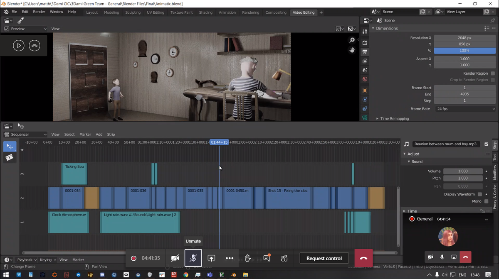Open the World properties tab
The width and height of the screenshot is (499, 279).
pyautogui.click(x=365, y=79)
